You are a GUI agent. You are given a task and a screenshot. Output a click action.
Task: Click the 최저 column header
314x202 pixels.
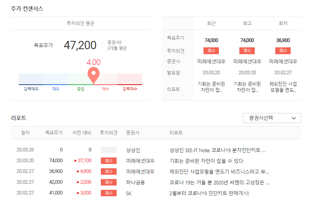pyautogui.click(x=283, y=23)
